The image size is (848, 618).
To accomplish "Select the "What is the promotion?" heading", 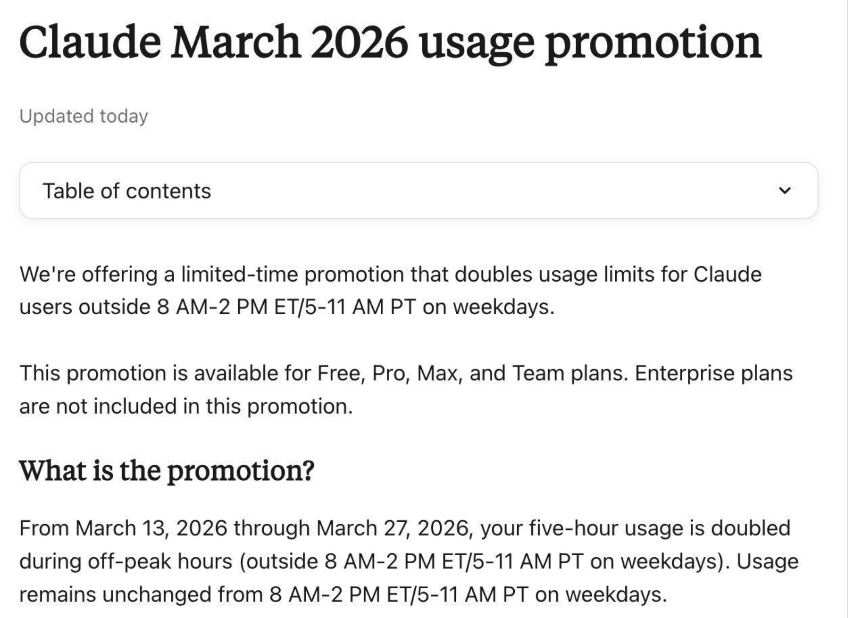I will pos(167,470).
